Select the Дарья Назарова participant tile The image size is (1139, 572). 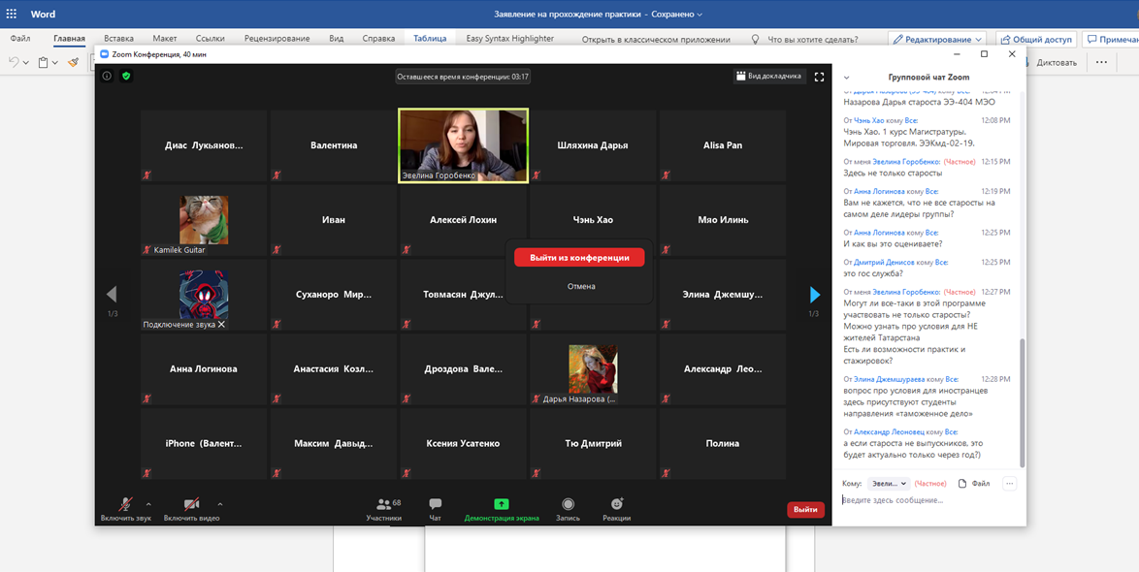[x=593, y=368]
